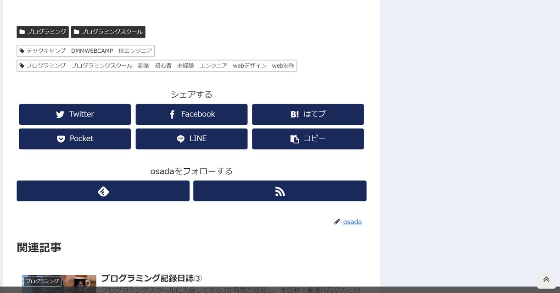Open the related article thumbnail image
Screen dimensions: 560x293
tap(59, 284)
